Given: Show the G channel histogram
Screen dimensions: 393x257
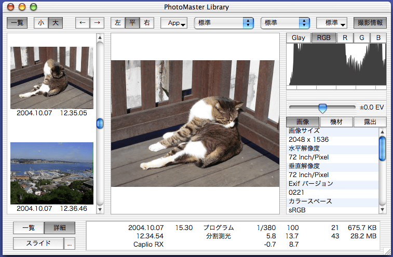Looking at the screenshot, I should coord(362,38).
